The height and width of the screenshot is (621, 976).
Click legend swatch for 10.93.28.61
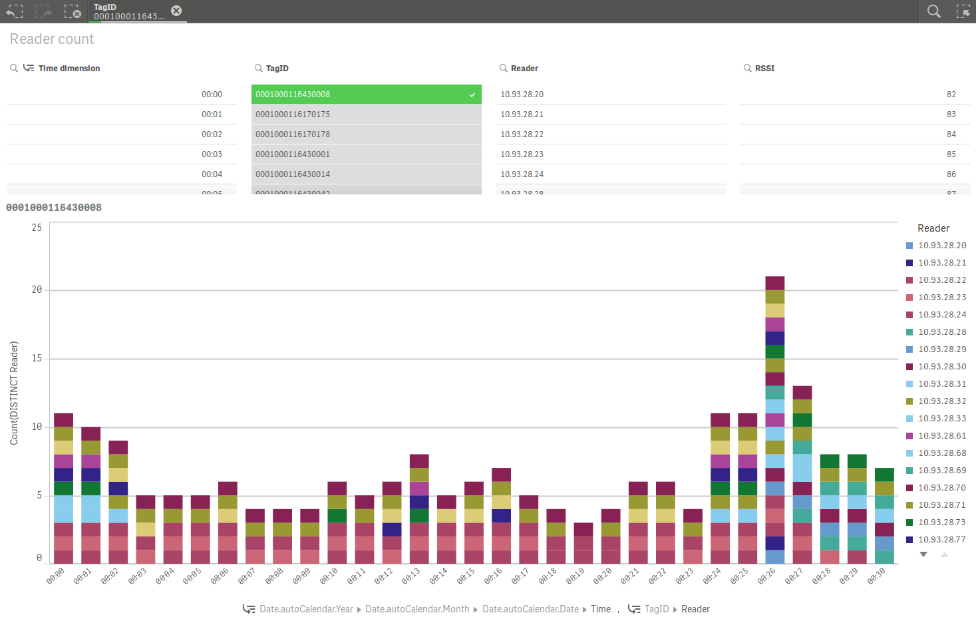(x=909, y=436)
